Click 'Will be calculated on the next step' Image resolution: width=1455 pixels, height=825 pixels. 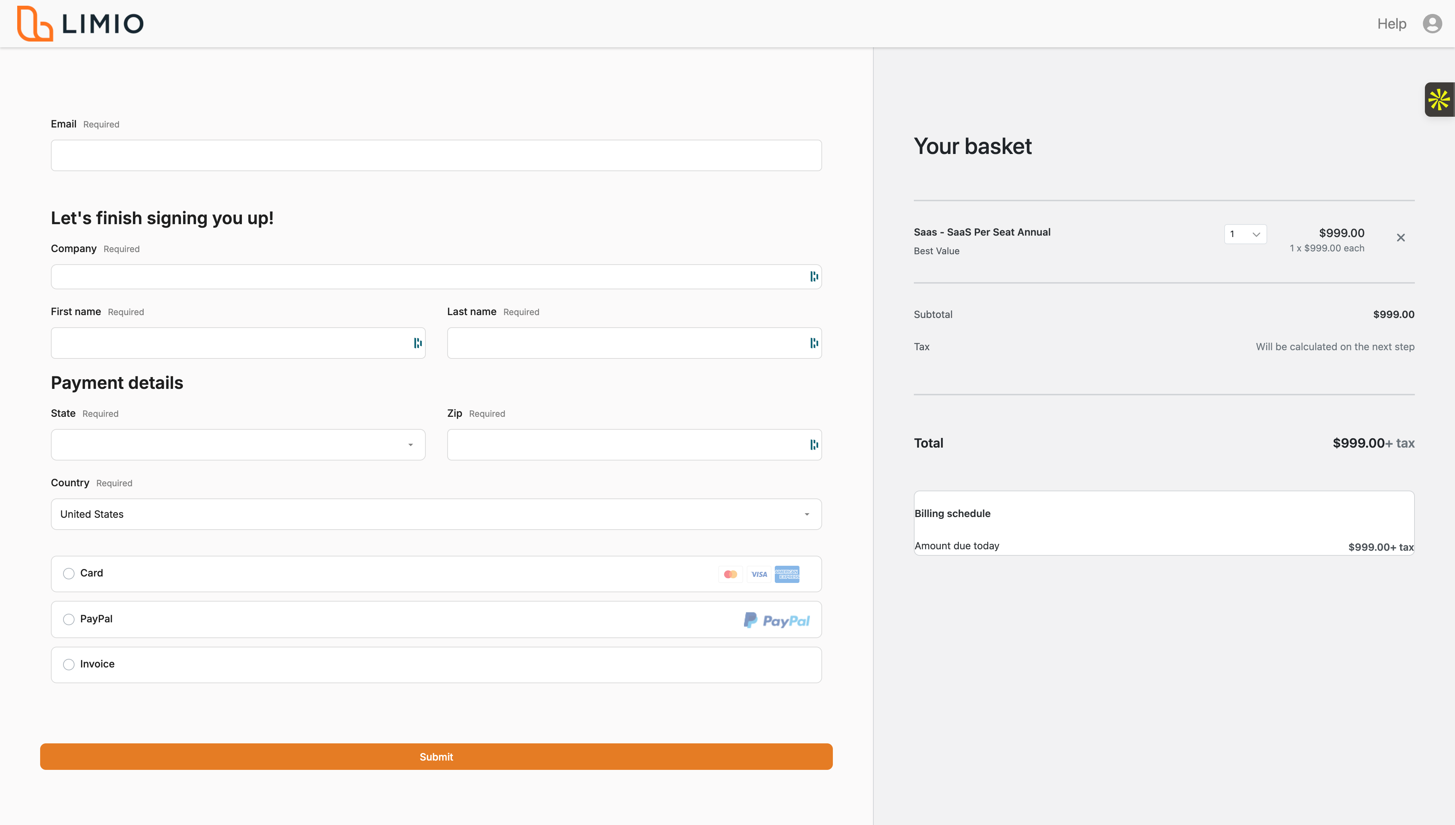click(1335, 347)
